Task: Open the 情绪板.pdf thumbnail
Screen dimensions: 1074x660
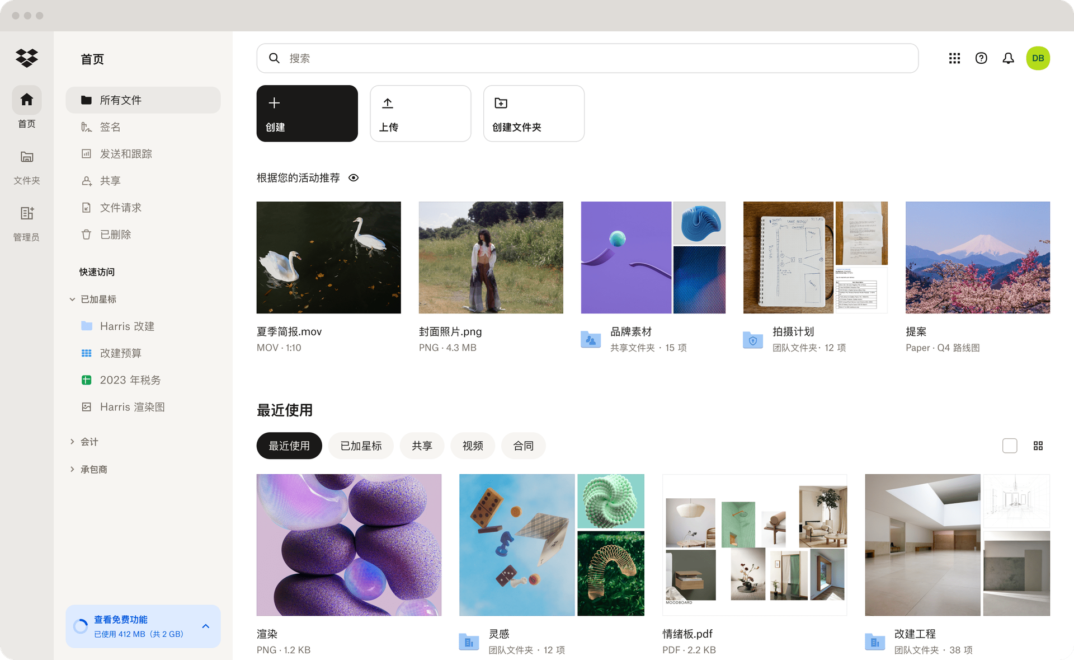Action: coord(754,545)
